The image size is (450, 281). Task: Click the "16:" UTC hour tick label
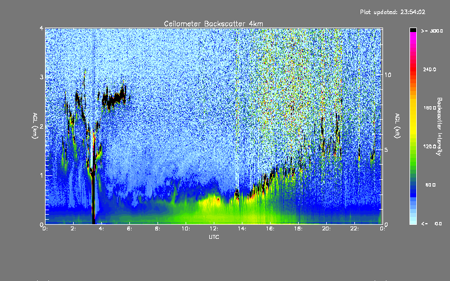click(270, 229)
